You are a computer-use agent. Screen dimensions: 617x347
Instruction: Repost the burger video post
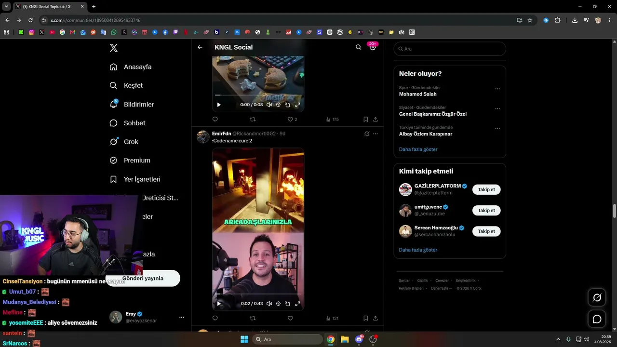[x=253, y=119]
